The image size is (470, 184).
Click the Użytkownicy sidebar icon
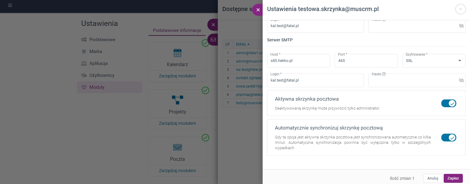84,75
